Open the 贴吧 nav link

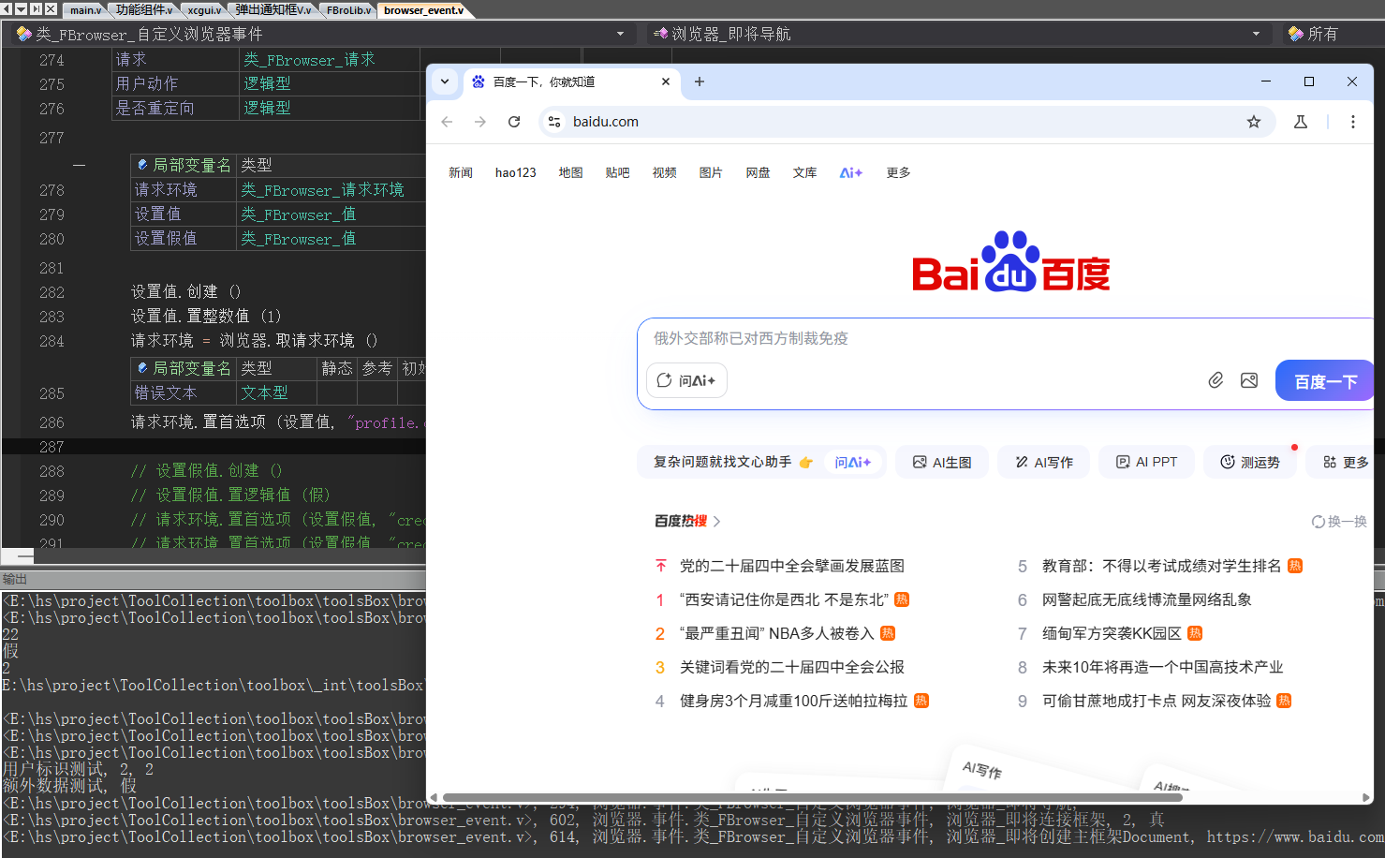(618, 172)
